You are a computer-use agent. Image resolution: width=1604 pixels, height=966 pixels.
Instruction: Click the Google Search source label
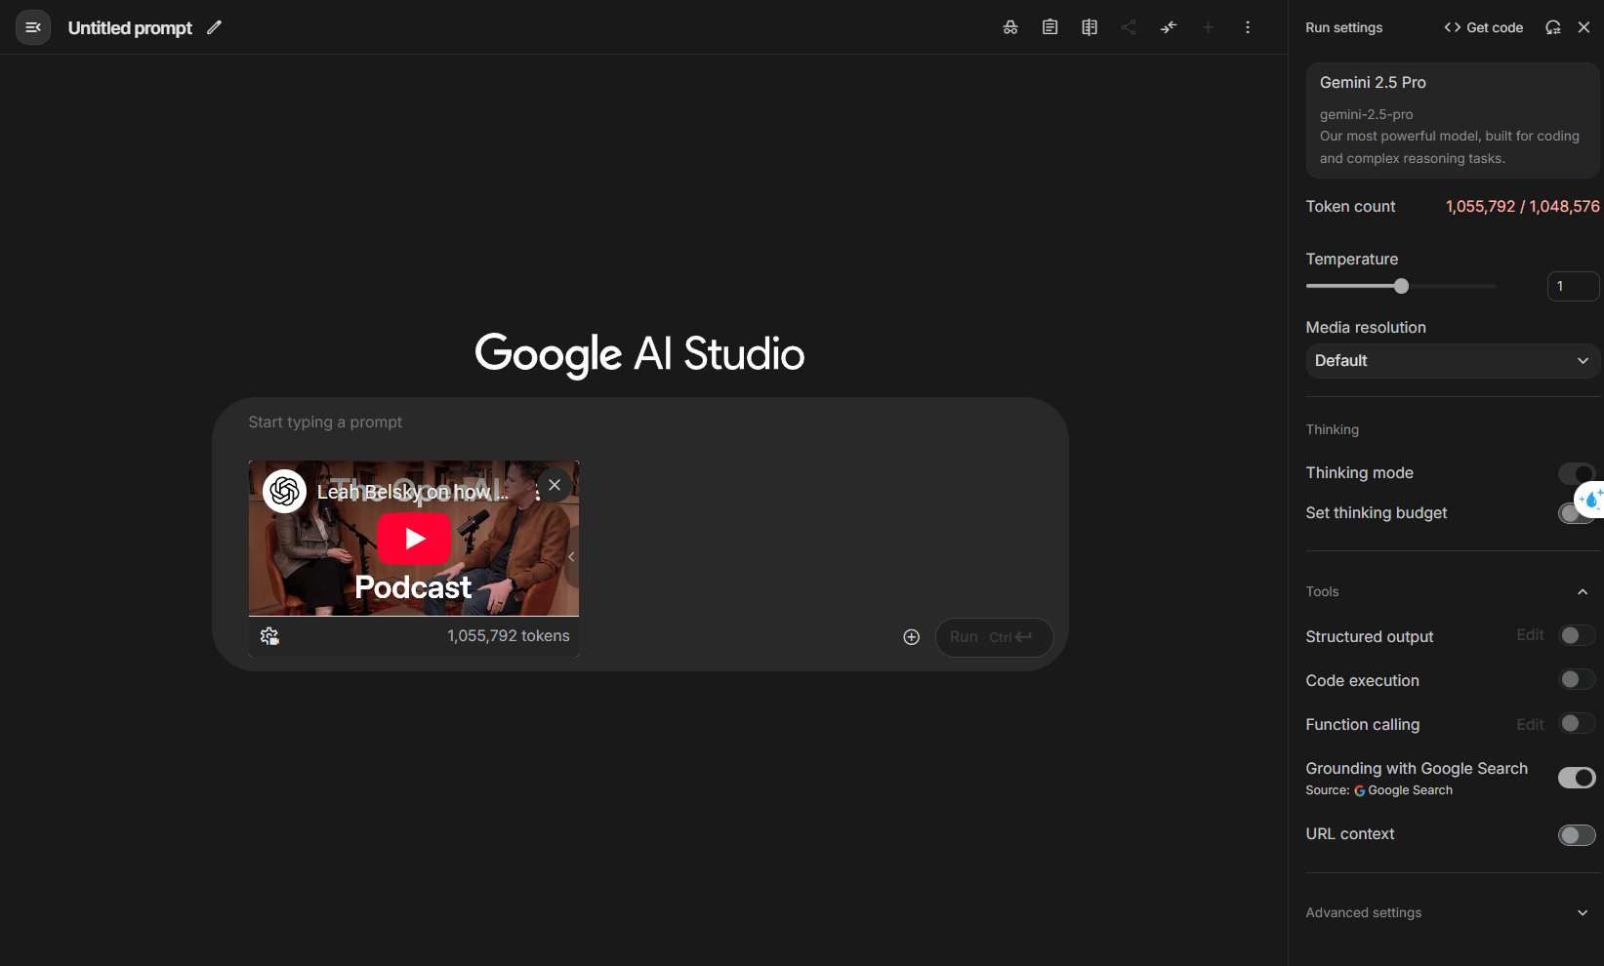click(x=1403, y=790)
